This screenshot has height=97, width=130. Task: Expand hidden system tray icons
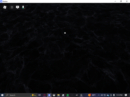point(99,95)
